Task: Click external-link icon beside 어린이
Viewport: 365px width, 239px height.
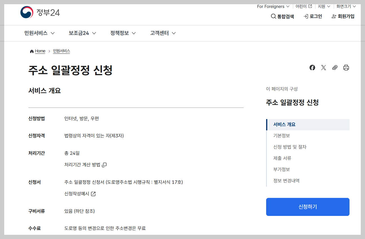Action: 310,6
